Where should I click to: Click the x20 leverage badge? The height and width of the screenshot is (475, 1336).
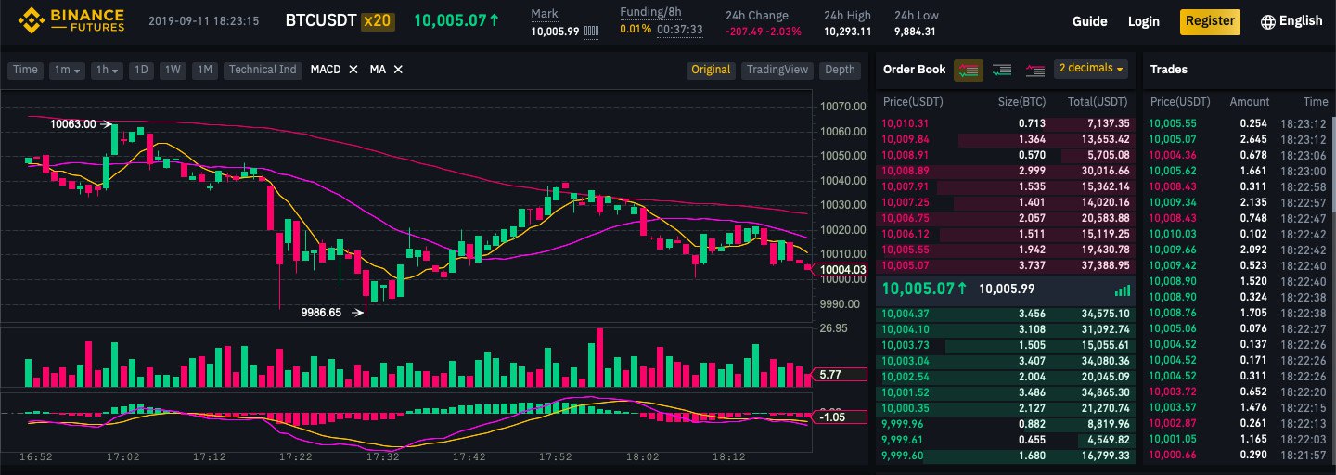pos(376,20)
